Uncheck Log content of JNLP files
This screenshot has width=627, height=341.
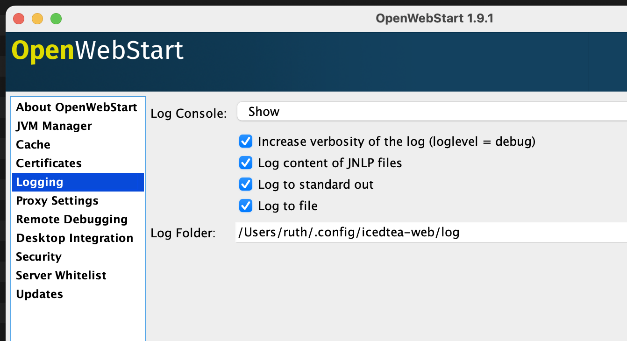(246, 163)
